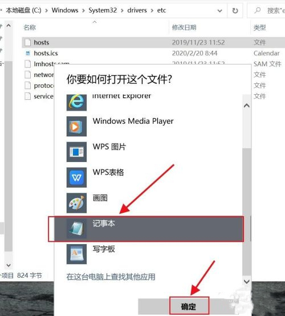
Task: Select the WPS表格 app icon
Action: [76, 177]
